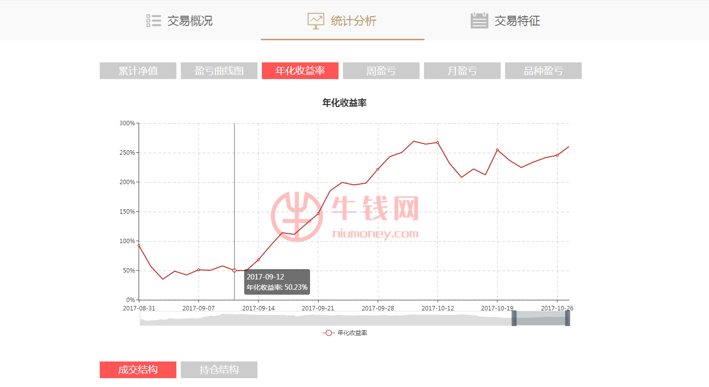
Task: View the 周盈亏 chart
Action: click(381, 71)
